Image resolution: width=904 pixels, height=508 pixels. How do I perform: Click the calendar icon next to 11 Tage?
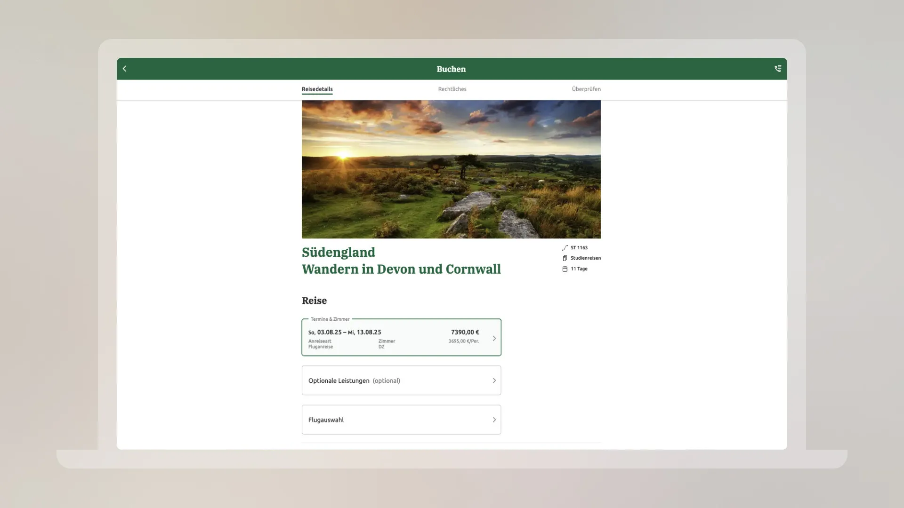565,269
